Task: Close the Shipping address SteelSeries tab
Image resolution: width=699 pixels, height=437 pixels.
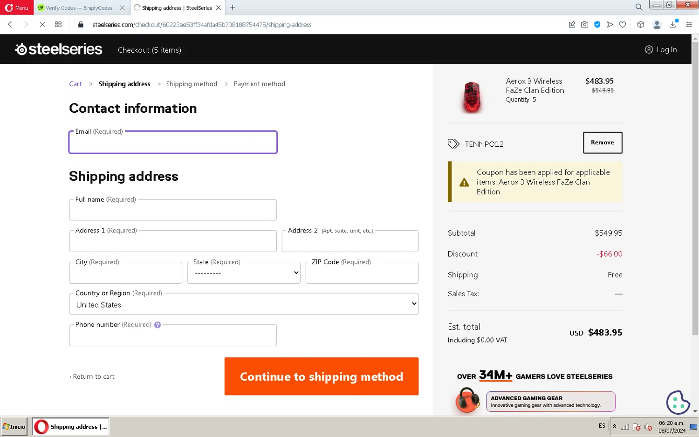Action: pos(218,8)
